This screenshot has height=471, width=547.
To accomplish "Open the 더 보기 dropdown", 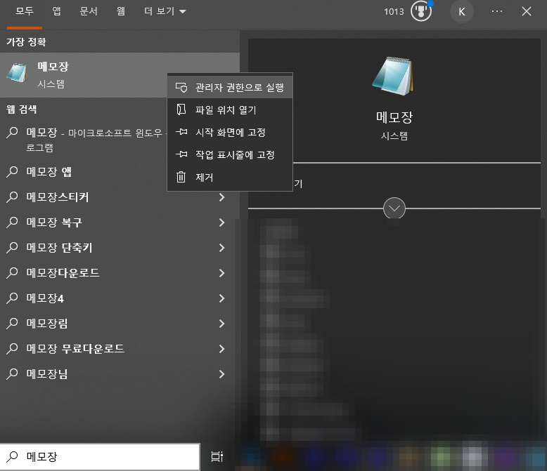I will pos(165,11).
